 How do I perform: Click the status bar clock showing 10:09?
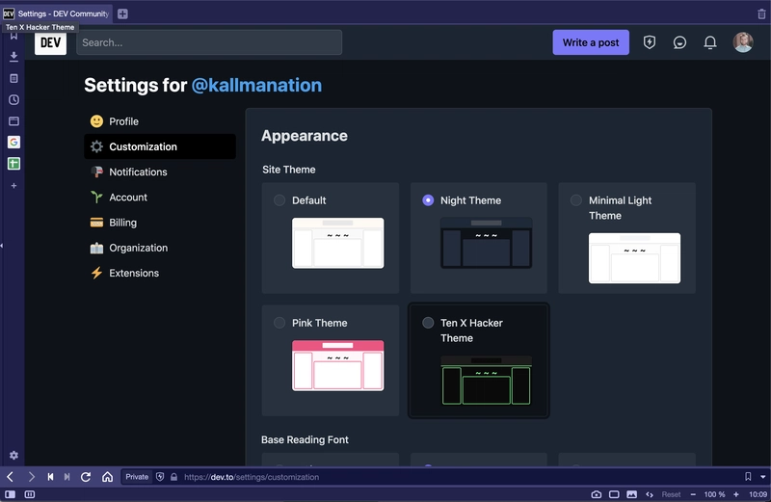tap(758, 494)
